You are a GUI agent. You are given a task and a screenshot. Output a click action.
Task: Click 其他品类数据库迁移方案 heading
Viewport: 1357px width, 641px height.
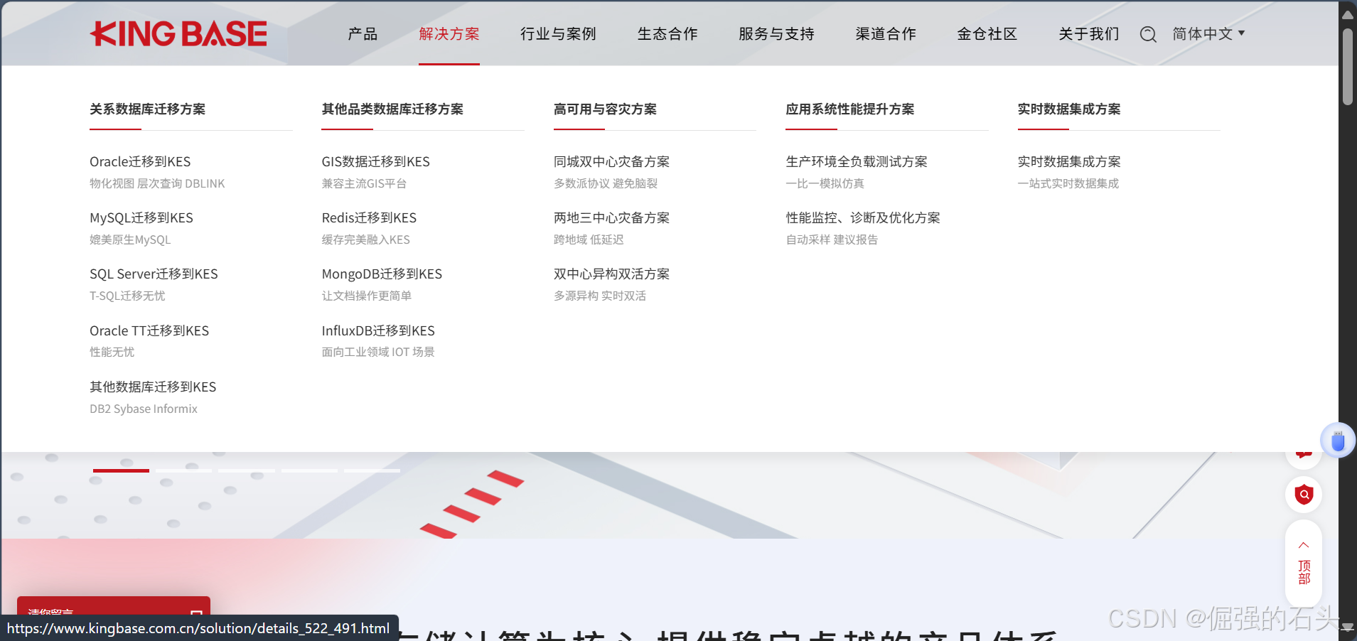(392, 109)
